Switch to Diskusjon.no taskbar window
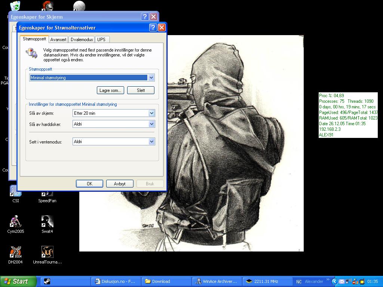 pyautogui.click(x=116, y=281)
